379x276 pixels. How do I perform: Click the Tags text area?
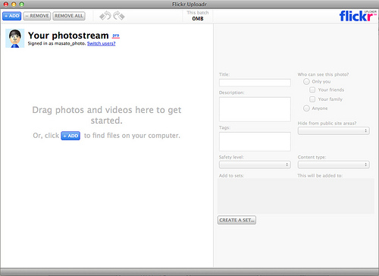coord(255,142)
